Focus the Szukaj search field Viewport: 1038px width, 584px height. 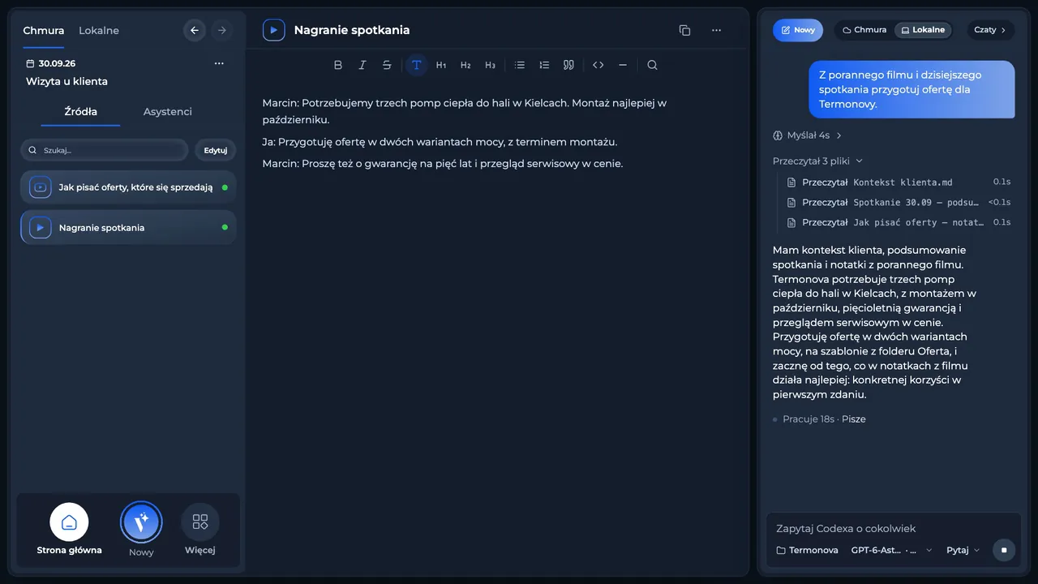(x=104, y=150)
